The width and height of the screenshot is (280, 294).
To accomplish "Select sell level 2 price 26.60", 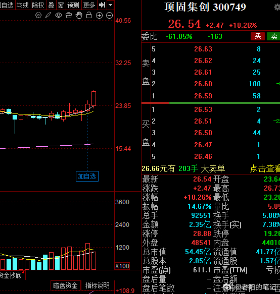I will coord(203,84).
